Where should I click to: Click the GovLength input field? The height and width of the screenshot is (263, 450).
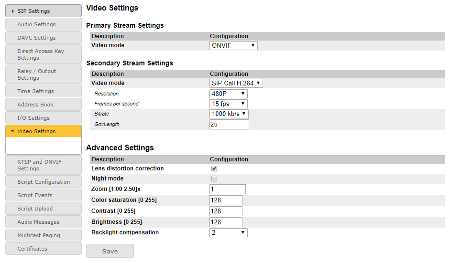coord(229,124)
